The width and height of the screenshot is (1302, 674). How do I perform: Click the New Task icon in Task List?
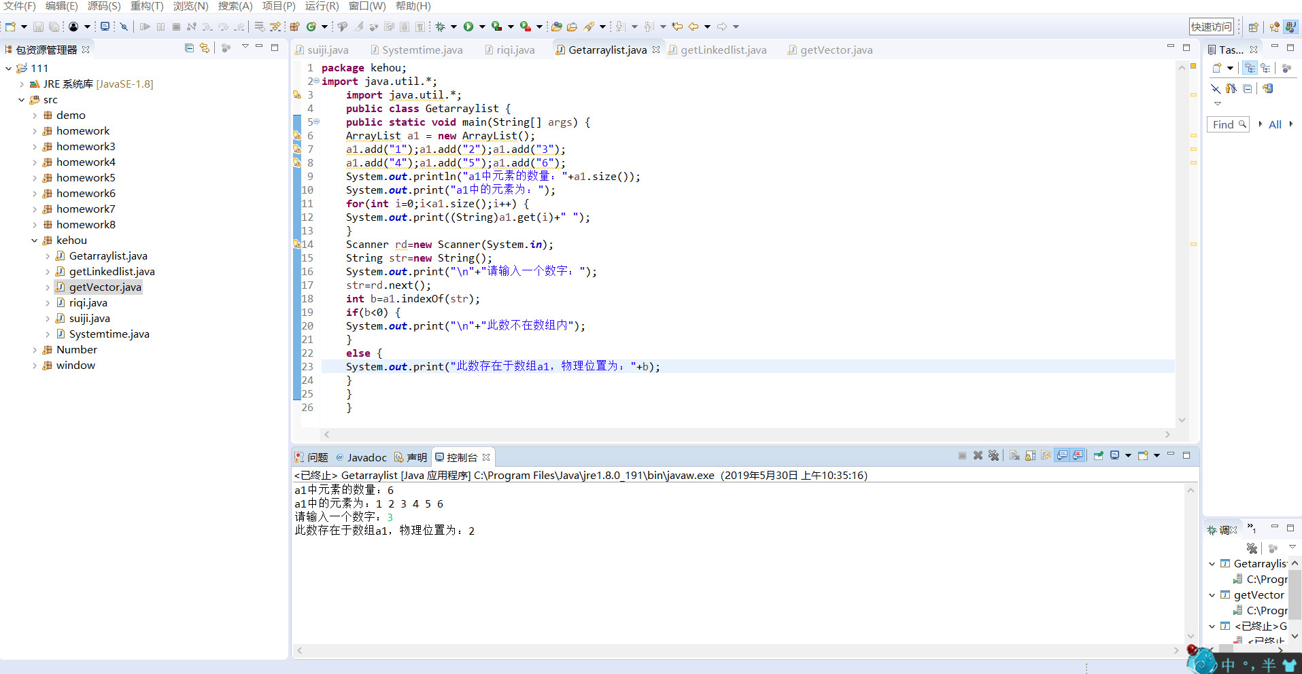tap(1217, 68)
